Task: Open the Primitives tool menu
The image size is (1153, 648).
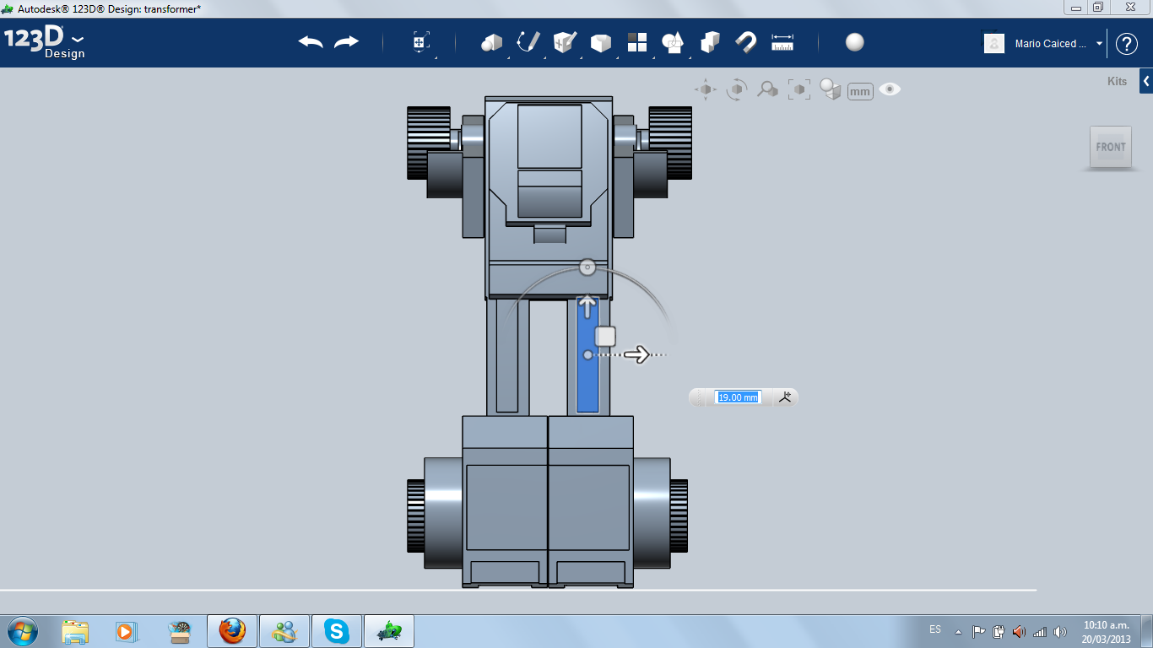Action: (x=491, y=42)
